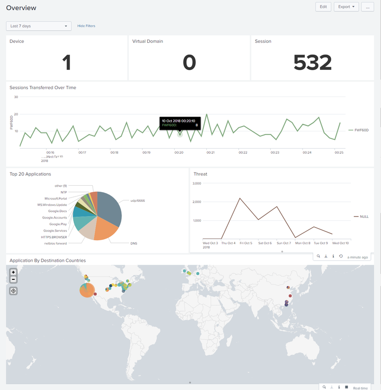Click the Google.Docs pie label
The height and width of the screenshot is (390, 381).
click(58, 211)
